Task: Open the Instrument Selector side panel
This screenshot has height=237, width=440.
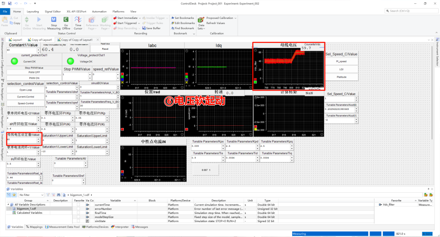Action: tap(437, 52)
